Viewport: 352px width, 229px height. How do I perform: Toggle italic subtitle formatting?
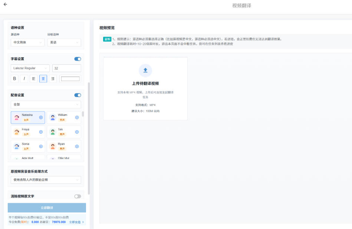click(24, 78)
